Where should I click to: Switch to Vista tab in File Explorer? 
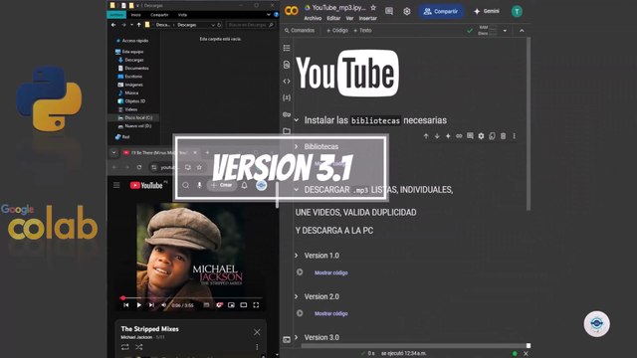tap(182, 15)
